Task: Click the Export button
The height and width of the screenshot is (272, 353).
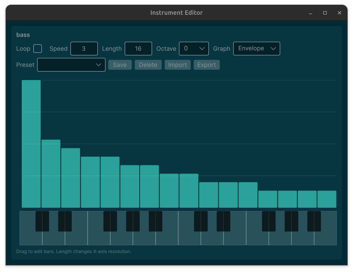Action: [x=207, y=65]
